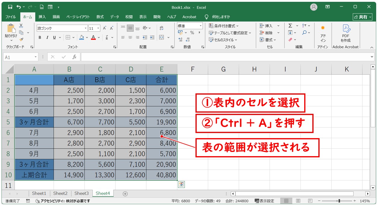Click the AutoSum sigma icon

click(x=290, y=26)
